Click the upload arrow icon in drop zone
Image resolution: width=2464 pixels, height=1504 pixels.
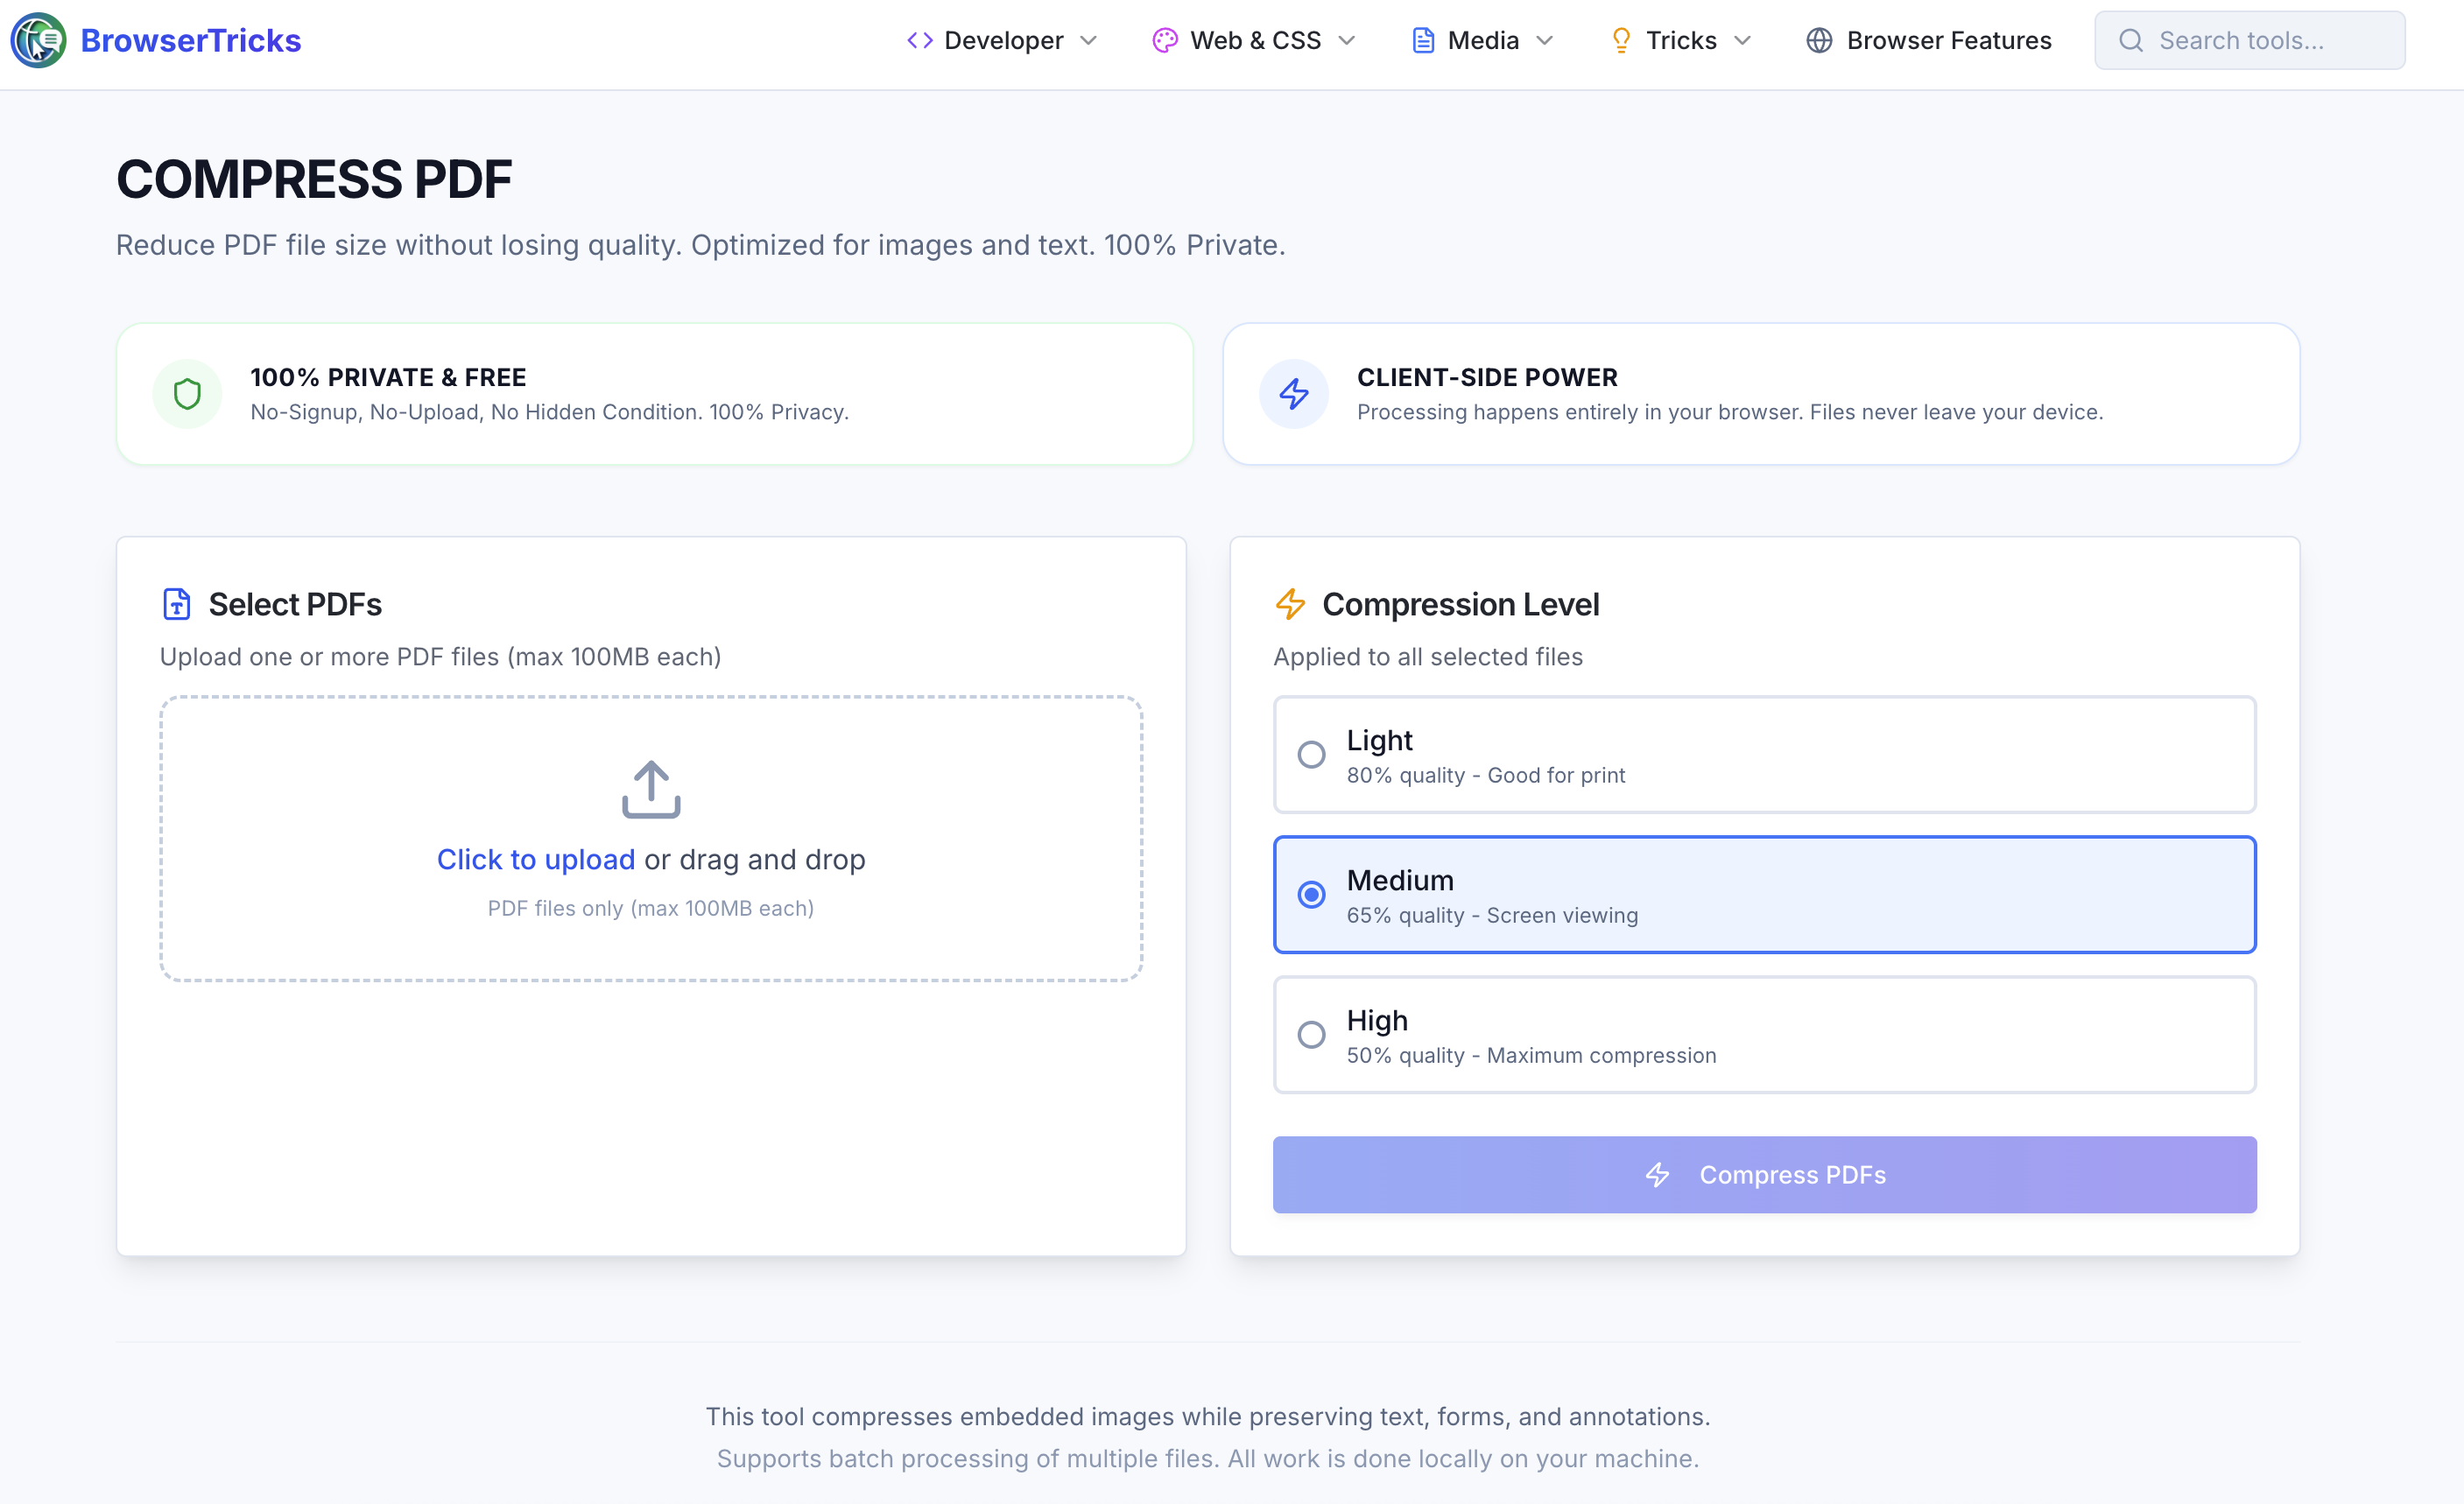click(650, 789)
